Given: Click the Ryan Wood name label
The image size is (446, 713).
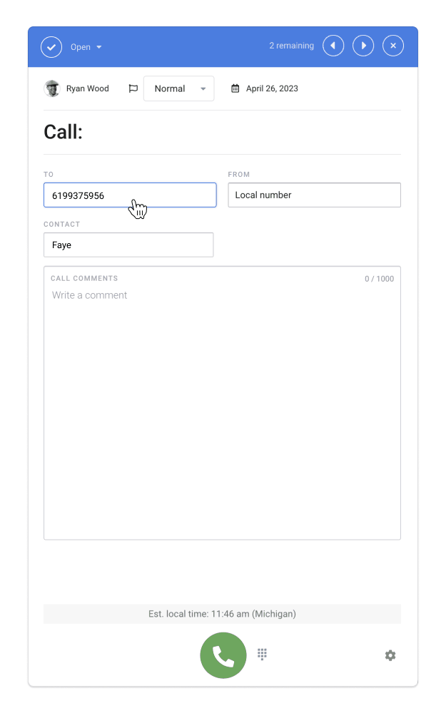Looking at the screenshot, I should pyautogui.click(x=88, y=88).
